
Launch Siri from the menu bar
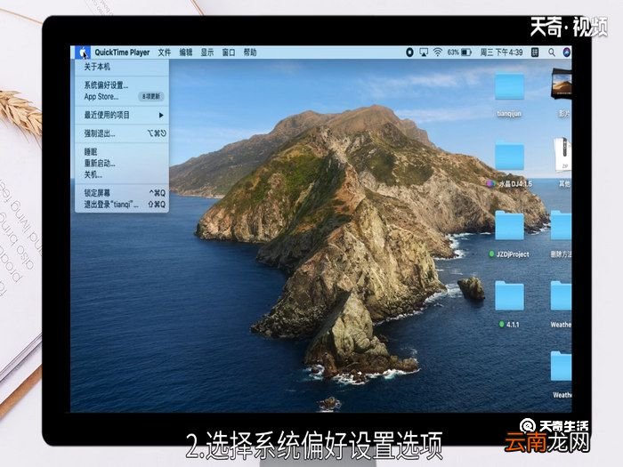567,52
